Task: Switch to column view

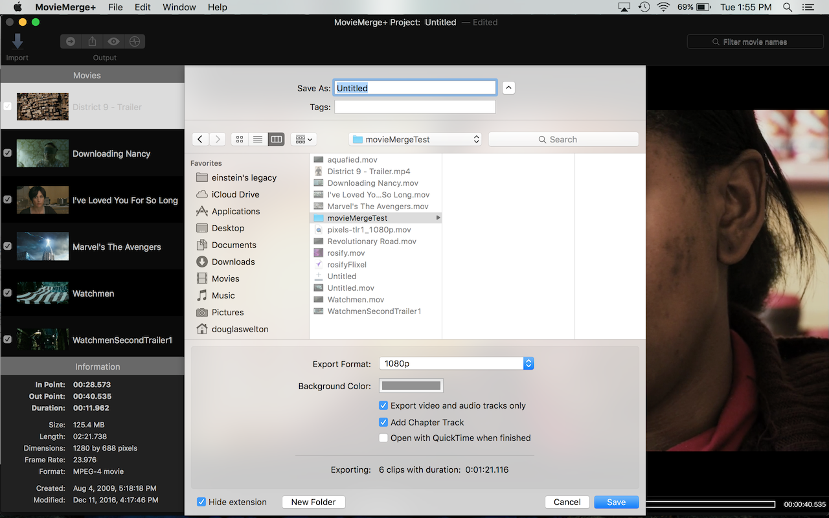Action: [x=276, y=139]
